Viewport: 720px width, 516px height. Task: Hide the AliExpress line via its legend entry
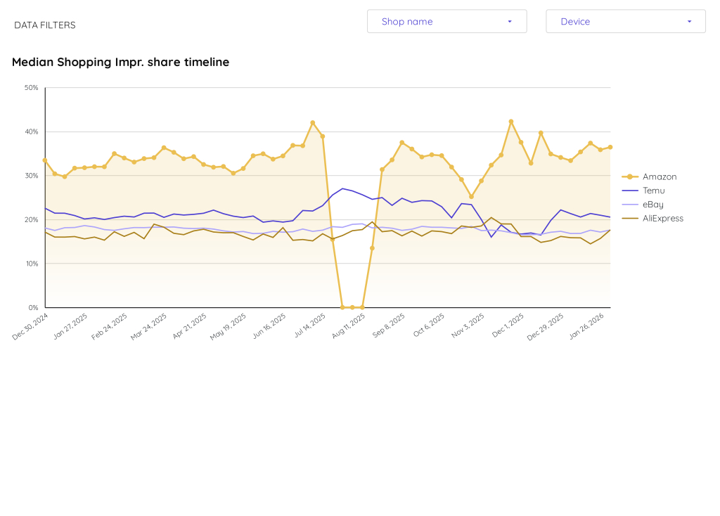664,219
